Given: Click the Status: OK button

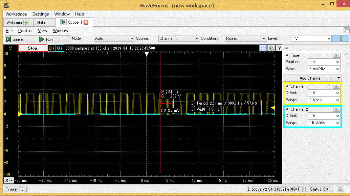Looking at the screenshot, I should (x=319, y=189).
